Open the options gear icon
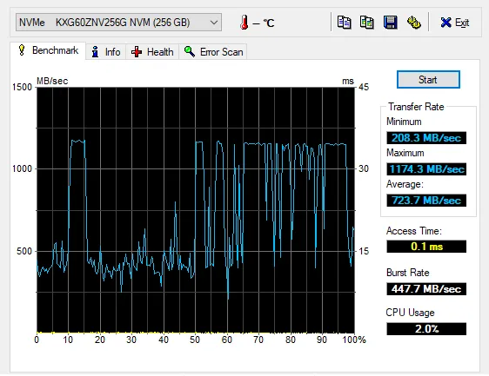Viewport: 489px width, 376px height. [414, 23]
